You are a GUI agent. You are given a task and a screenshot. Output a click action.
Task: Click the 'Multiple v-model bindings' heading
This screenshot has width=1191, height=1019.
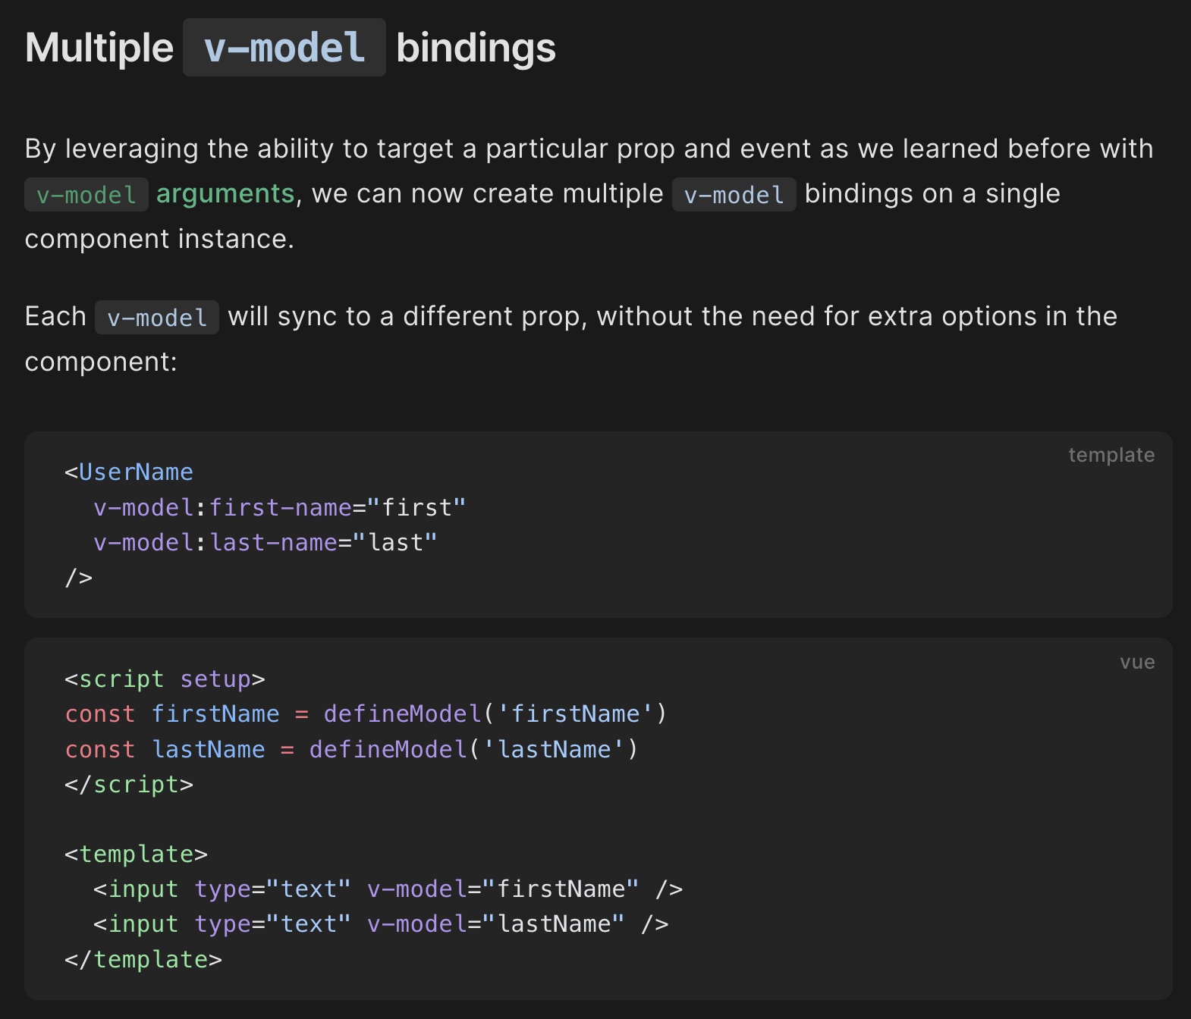point(291,48)
